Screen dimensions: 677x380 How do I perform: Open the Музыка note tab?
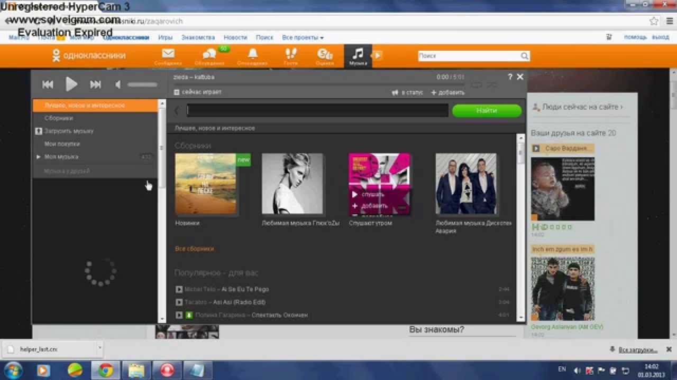[x=358, y=56]
